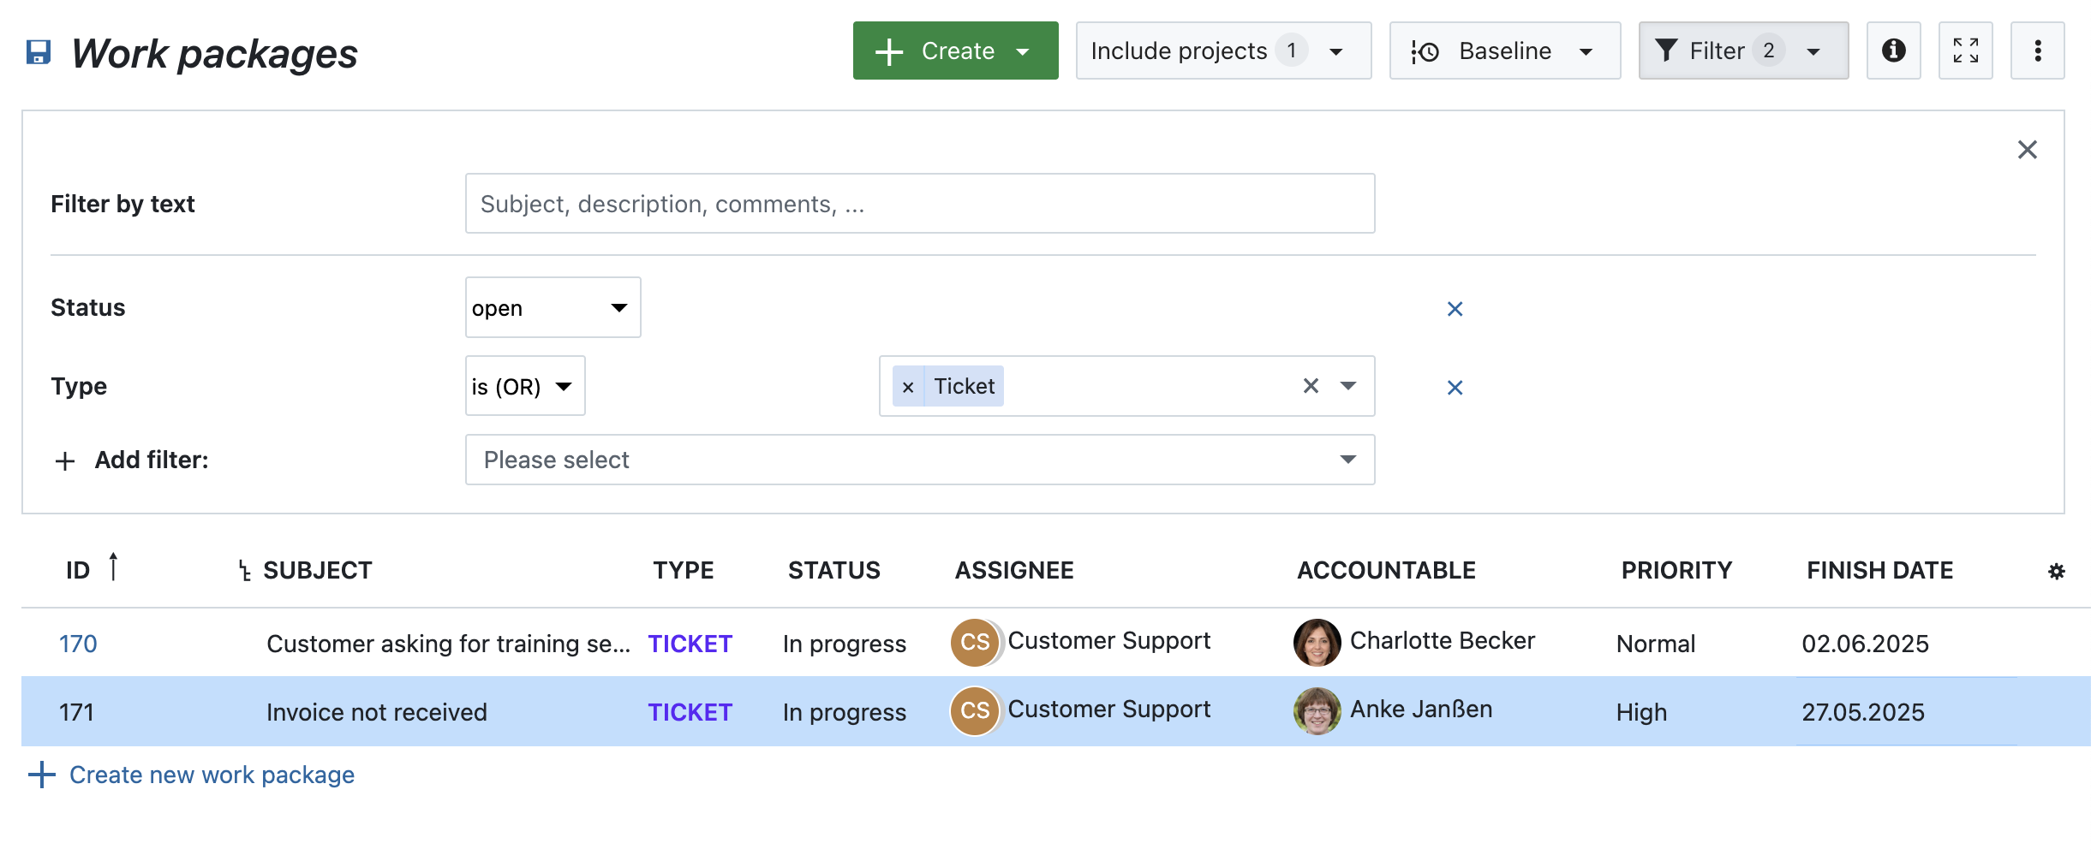Click the save view floppy disk icon
The height and width of the screenshot is (855, 2091).
click(x=39, y=52)
